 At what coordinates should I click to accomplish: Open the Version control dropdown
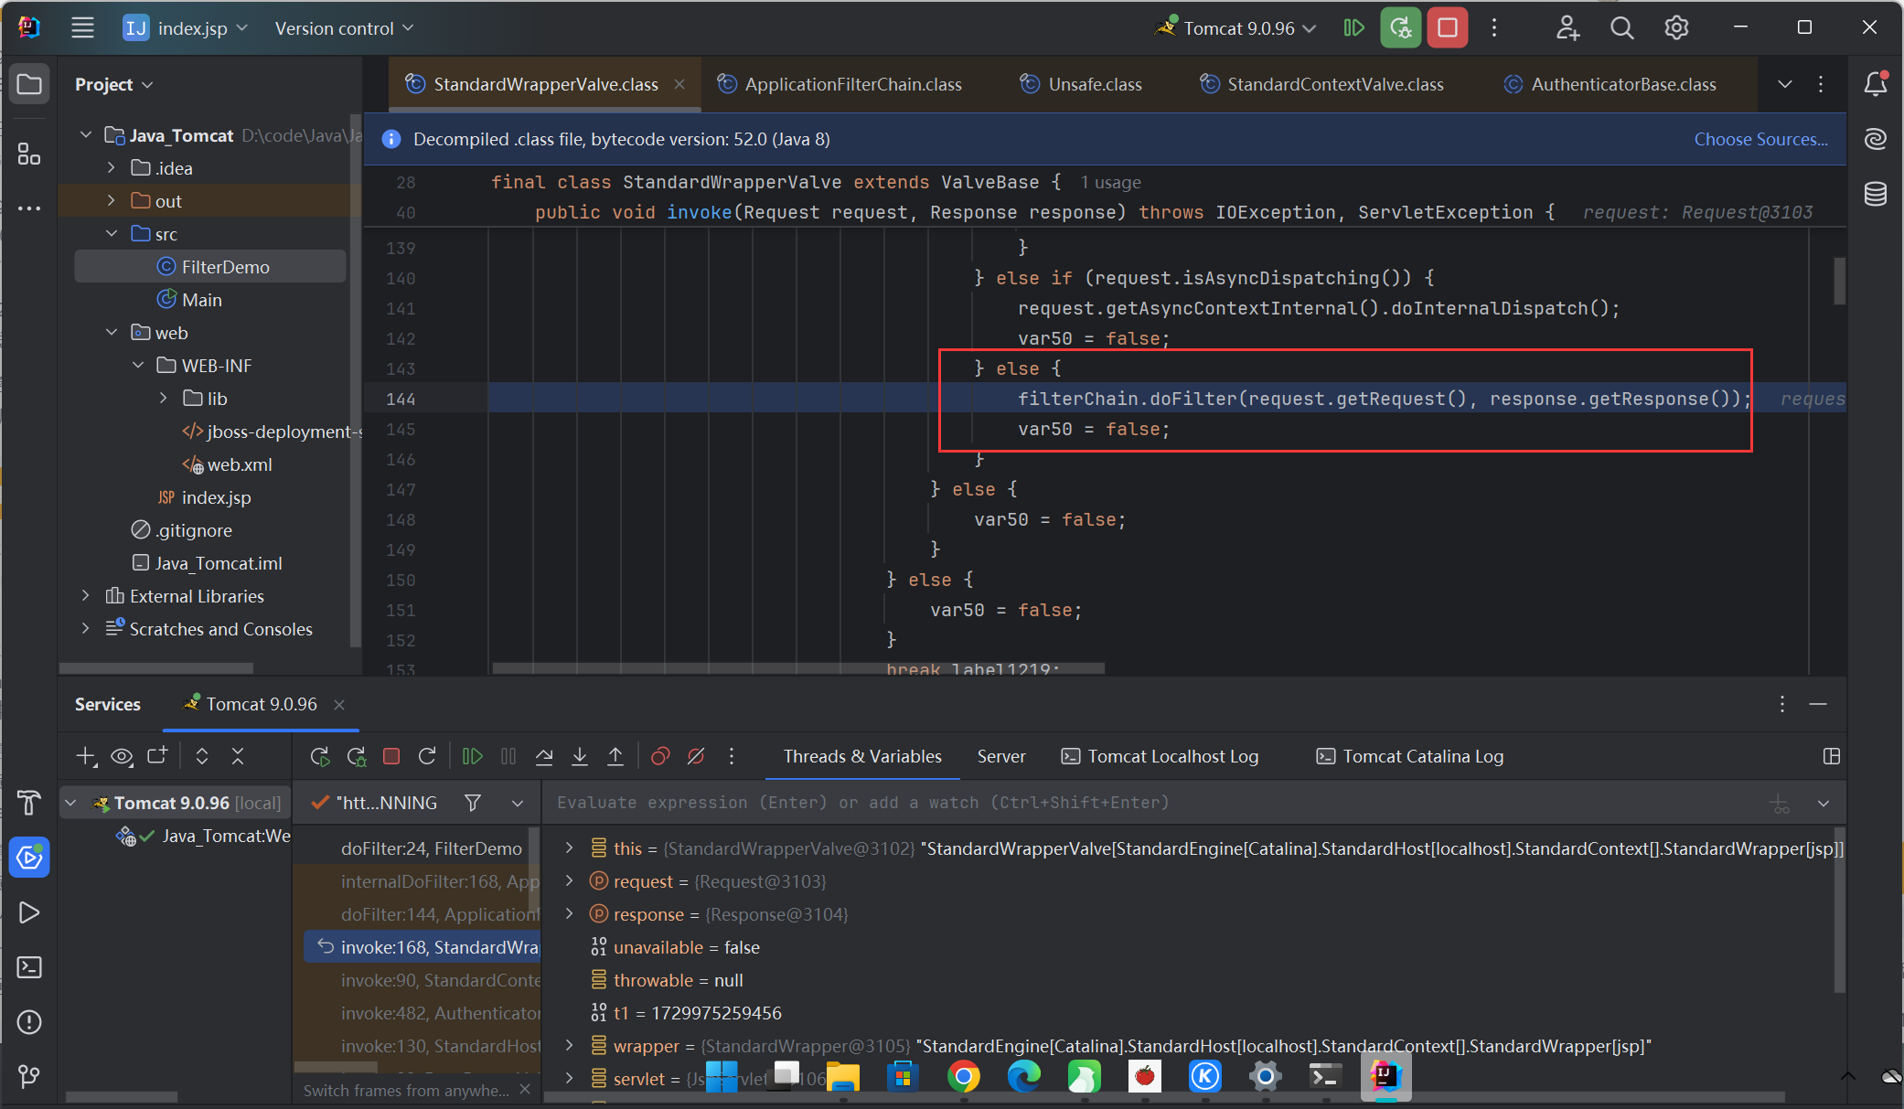[345, 28]
